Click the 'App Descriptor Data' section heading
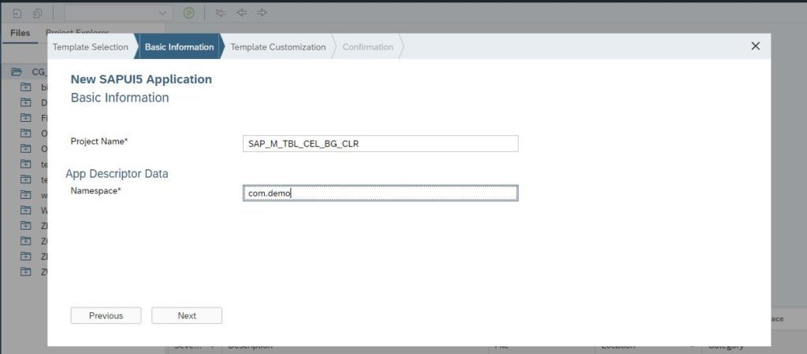Screen dimensions: 807x354 pos(117,174)
